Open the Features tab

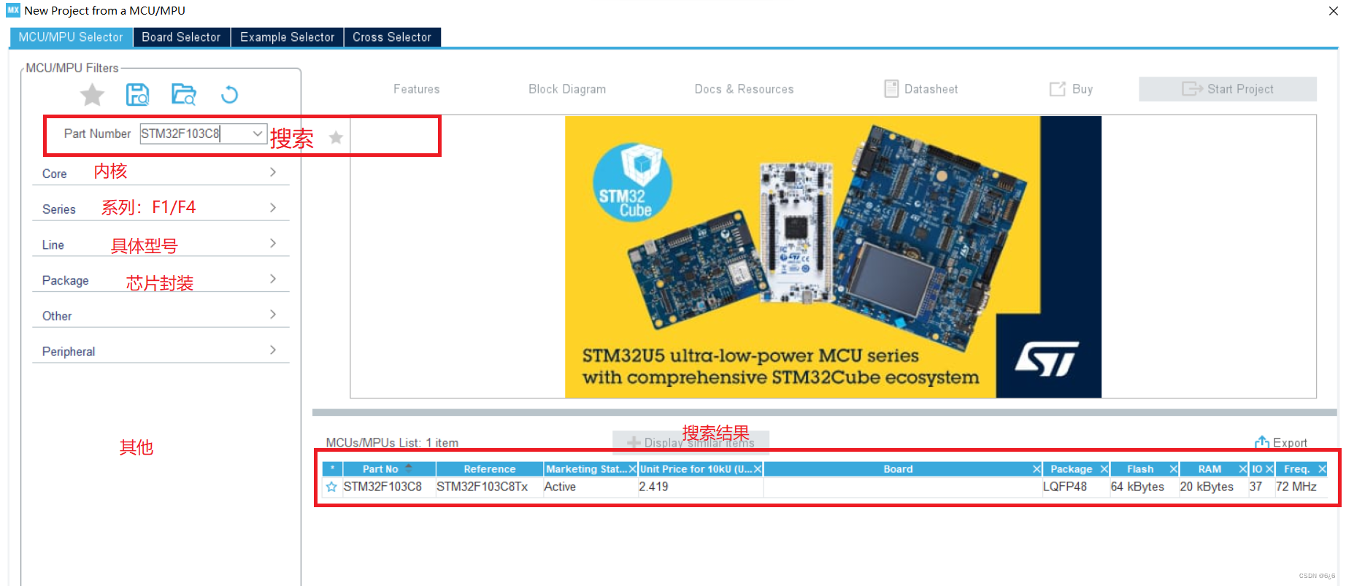416,89
